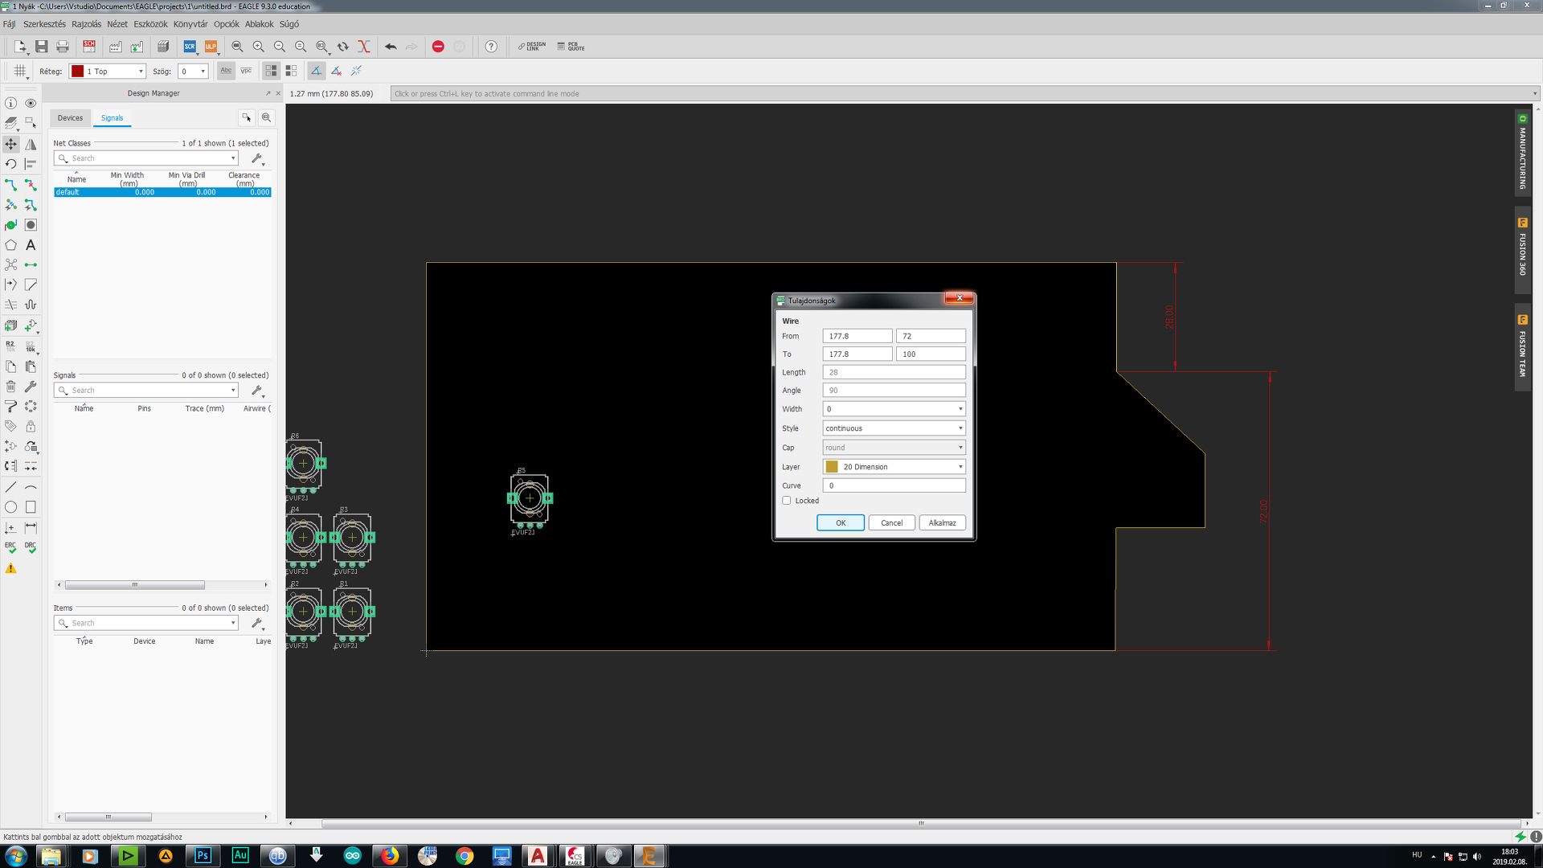1543x868 pixels.
Task: Click the Switch to Schematic (SCH/BRD) icon
Action: (89, 47)
